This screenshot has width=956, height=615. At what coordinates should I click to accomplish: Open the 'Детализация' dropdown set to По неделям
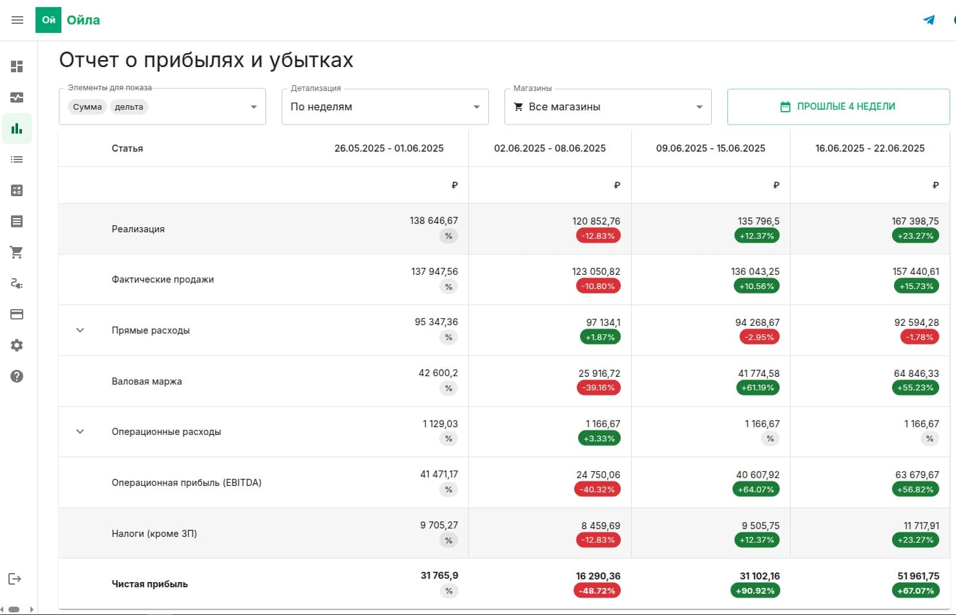(385, 107)
